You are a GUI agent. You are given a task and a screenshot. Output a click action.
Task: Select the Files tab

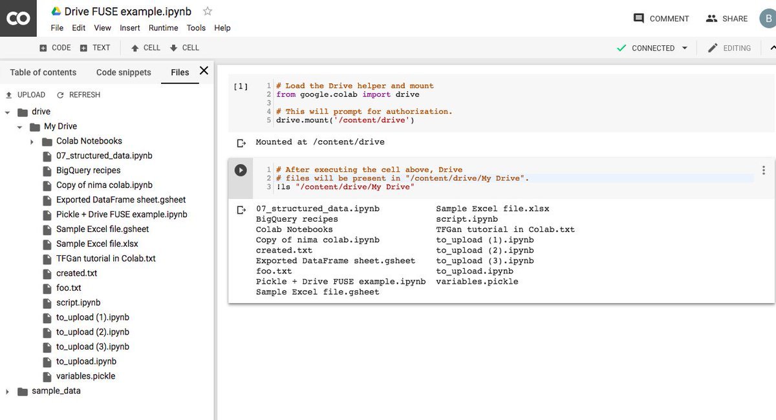(180, 72)
